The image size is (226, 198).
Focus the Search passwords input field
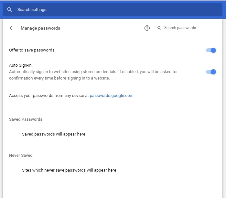coord(189,28)
